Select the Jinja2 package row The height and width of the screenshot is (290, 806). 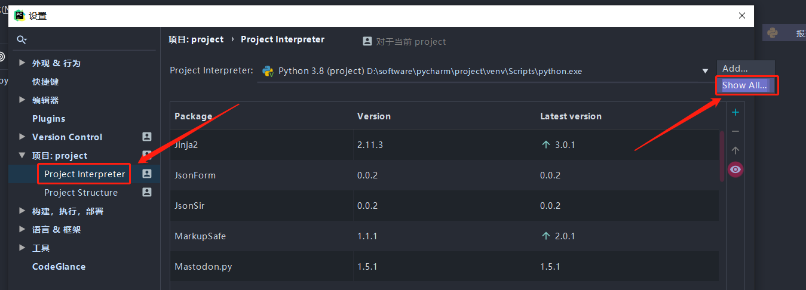point(445,144)
